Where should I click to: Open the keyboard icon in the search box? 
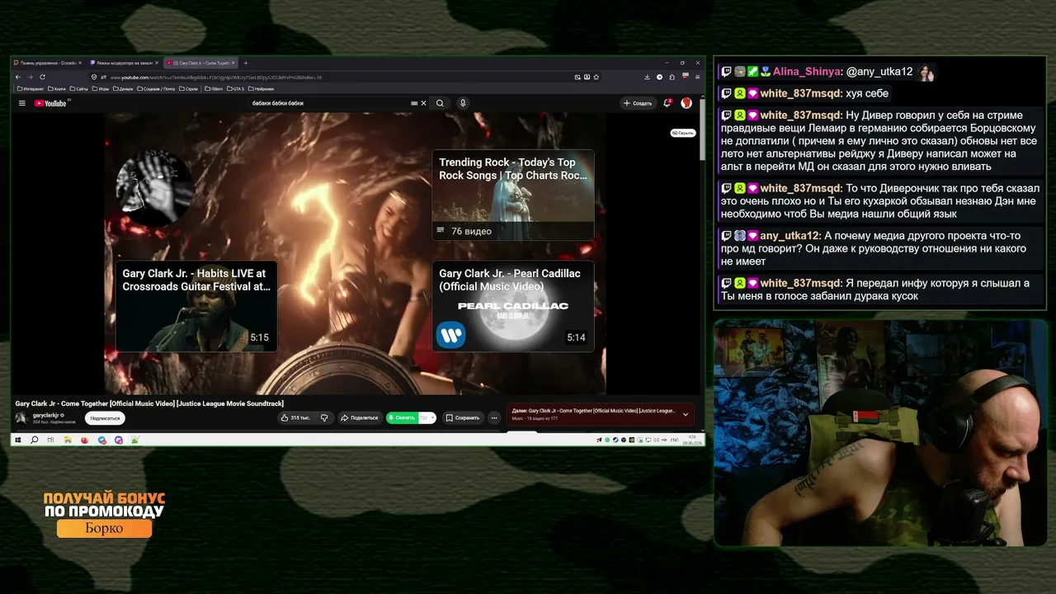[x=414, y=103]
